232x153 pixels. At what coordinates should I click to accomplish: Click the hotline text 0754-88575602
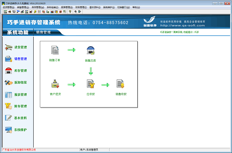[110, 23]
